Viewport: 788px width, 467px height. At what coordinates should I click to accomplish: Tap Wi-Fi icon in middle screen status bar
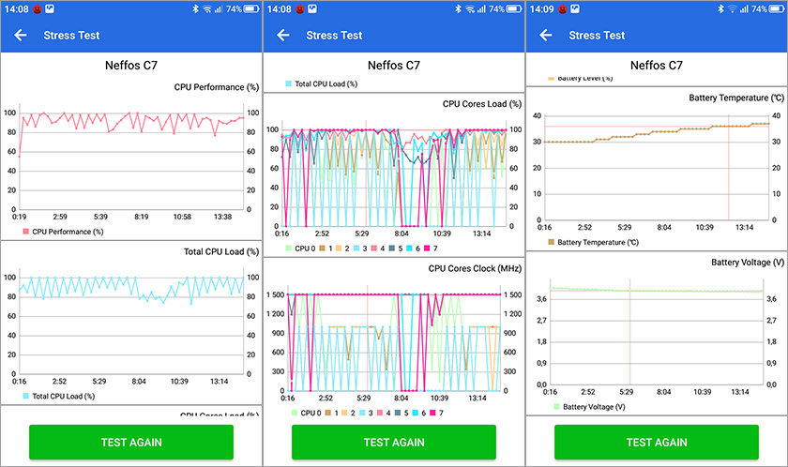click(x=470, y=9)
